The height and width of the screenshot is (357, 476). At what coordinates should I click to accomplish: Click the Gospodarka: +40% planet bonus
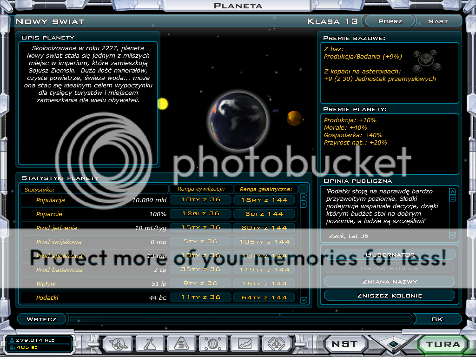[353, 135]
